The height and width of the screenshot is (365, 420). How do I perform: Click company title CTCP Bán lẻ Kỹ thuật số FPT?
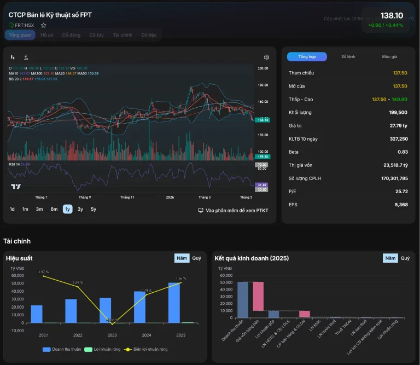(x=50, y=15)
